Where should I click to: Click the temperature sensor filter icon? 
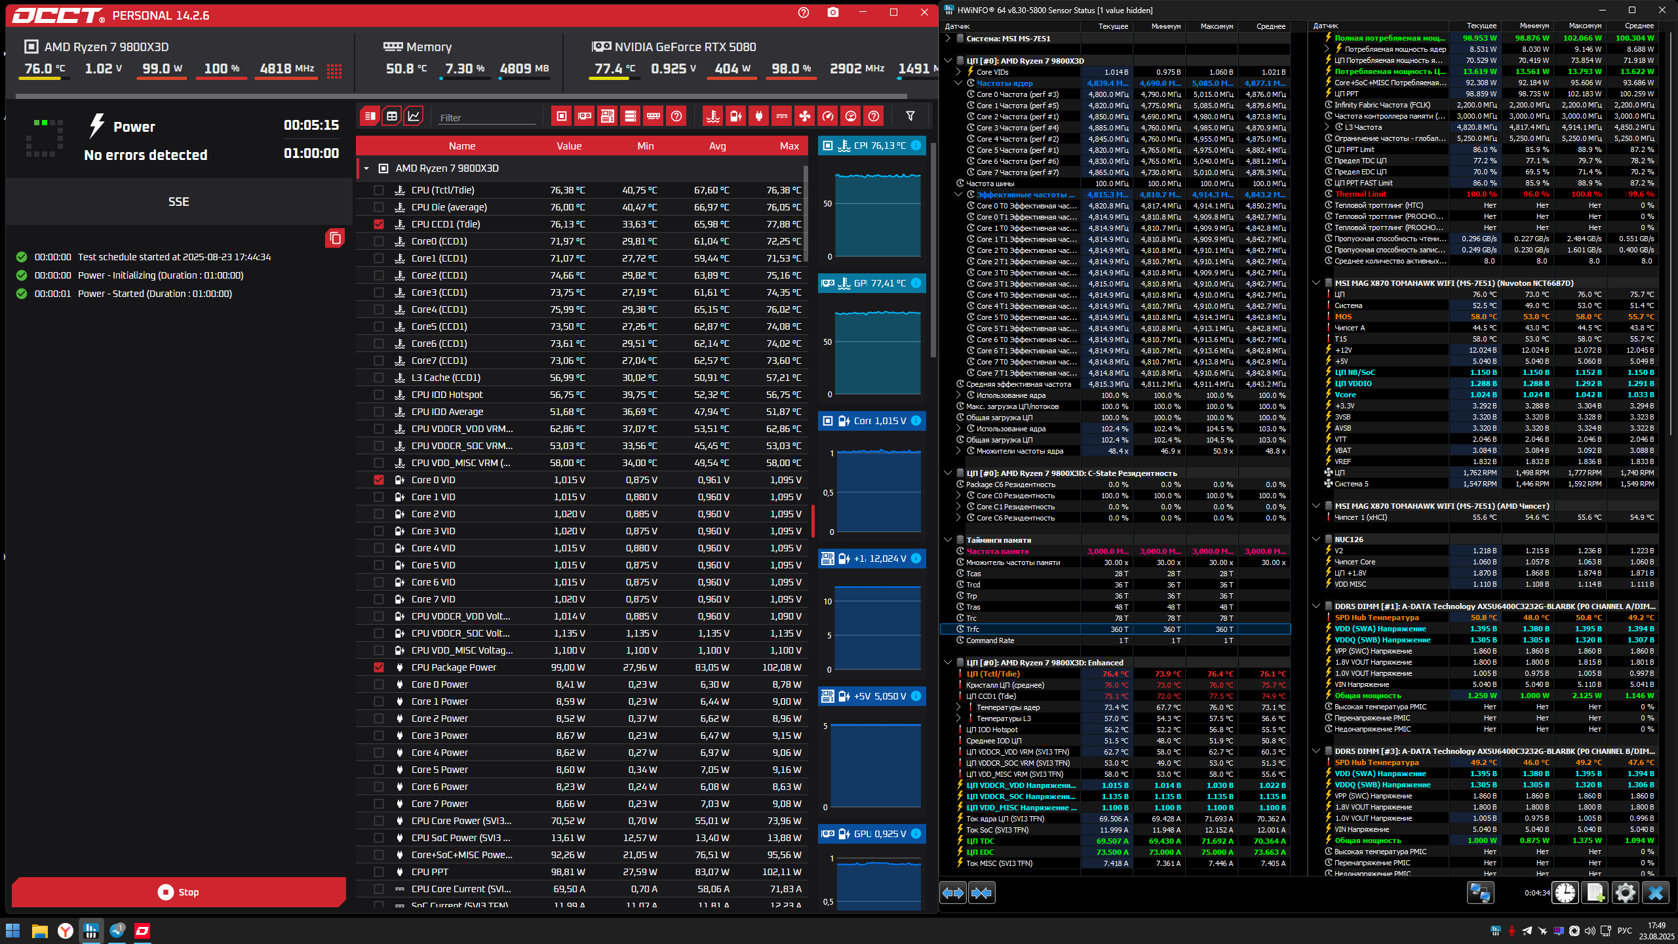713,116
